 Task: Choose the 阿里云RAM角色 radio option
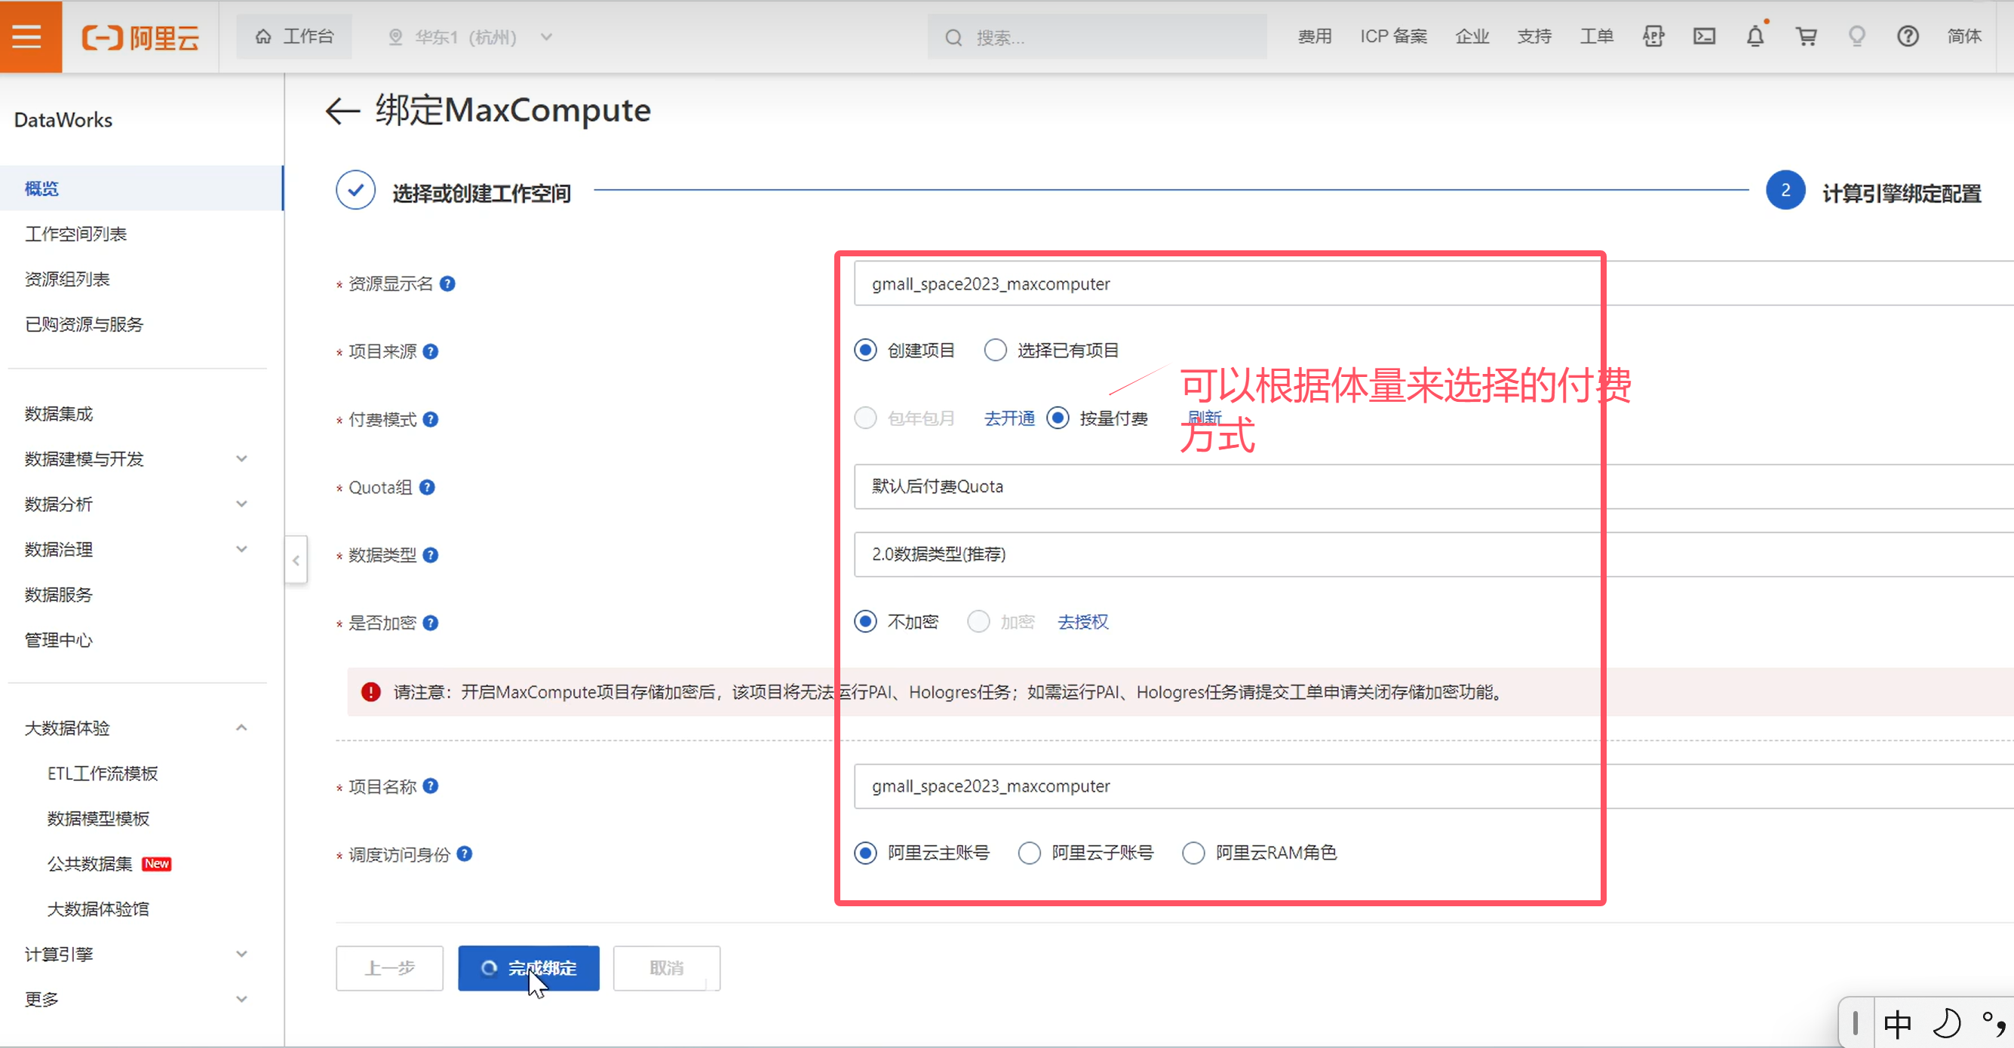click(1193, 853)
